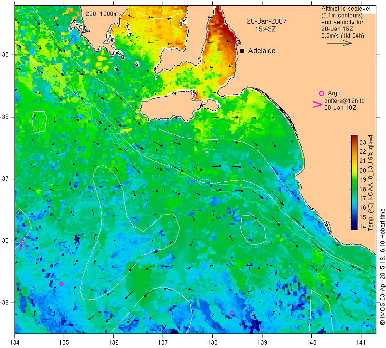Viewport: 386px width, 348px height.
Task: Click the -36 latitude axis label
Action: (x=4, y=116)
